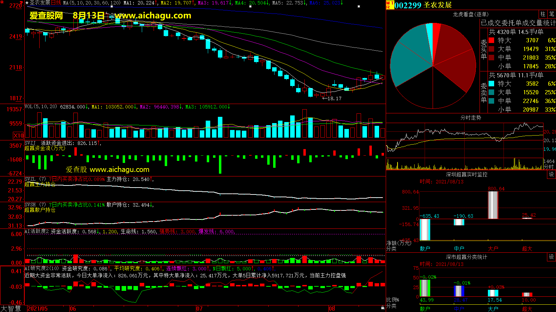Screen dimensions: 556x312
Task: Select the 分时走势 panel title
Action: 471,118
